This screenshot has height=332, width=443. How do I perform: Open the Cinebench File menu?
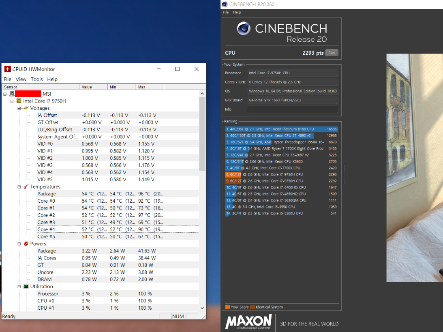pos(226,12)
